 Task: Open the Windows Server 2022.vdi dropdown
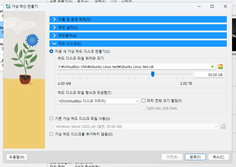pos(137,126)
